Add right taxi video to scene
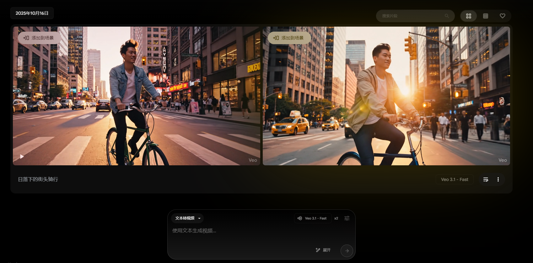533x263 pixels. (x=288, y=38)
